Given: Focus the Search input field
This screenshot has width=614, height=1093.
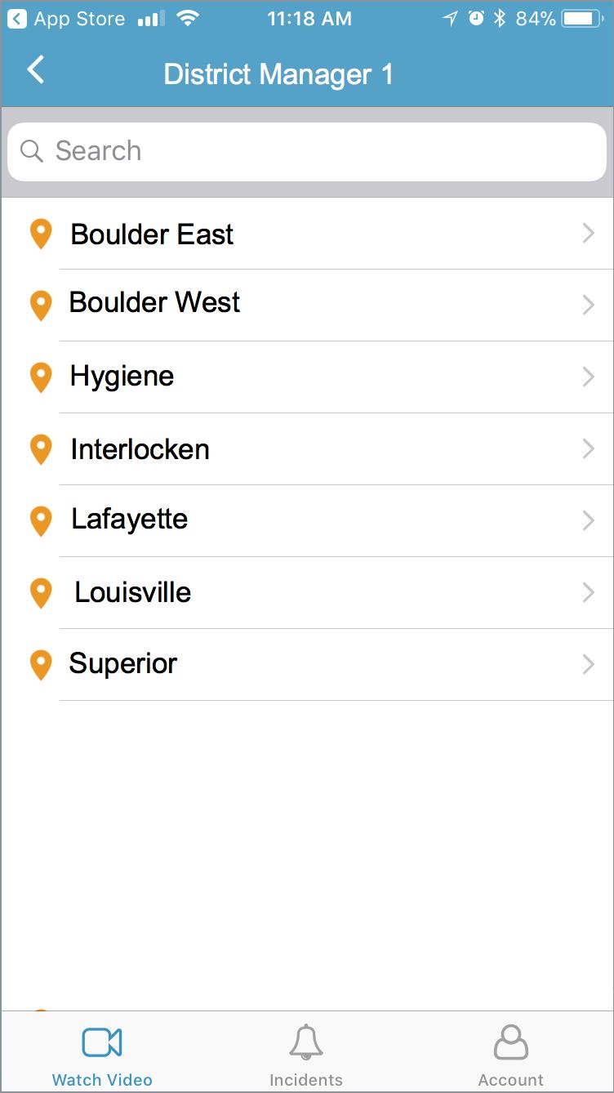Looking at the screenshot, I should coord(327,151).
